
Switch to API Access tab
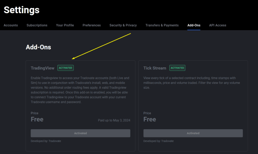pyautogui.click(x=218, y=25)
